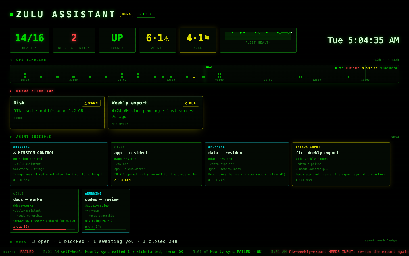This screenshot has height=256, width=409.
Task: Toggle the LIVE indicator badge
Action: [x=146, y=14]
